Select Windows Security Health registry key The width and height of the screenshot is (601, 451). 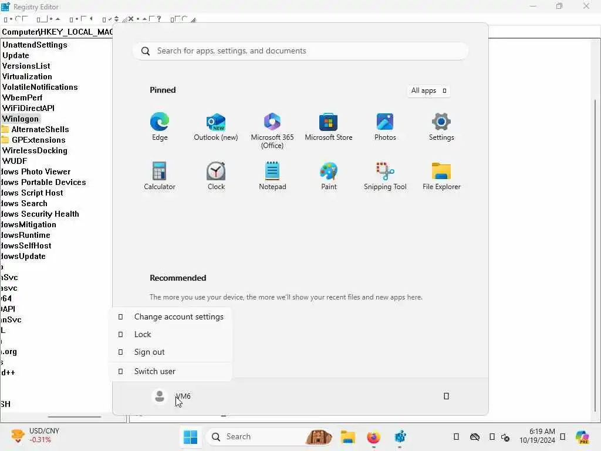(39, 214)
